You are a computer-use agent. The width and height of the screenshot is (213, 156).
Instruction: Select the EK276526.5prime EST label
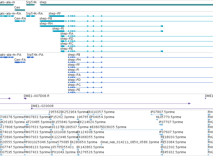click(x=90, y=152)
